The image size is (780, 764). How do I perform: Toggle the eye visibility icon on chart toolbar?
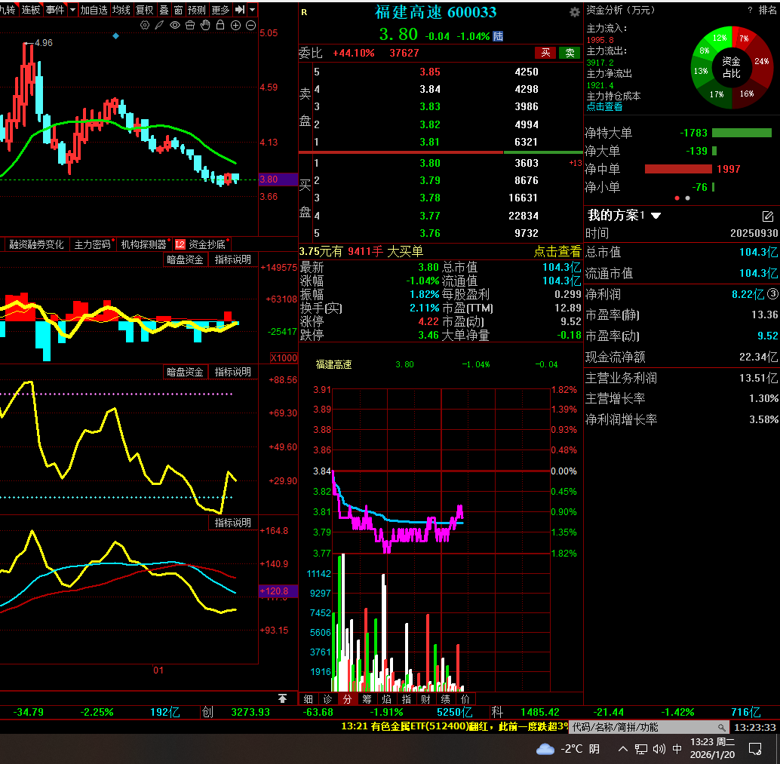174,25
